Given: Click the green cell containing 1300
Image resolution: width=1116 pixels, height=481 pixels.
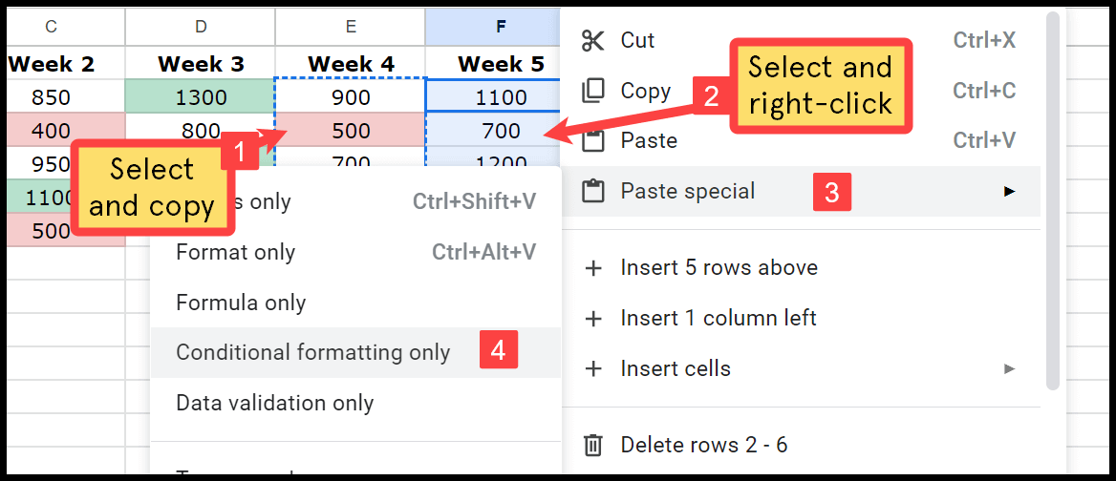Looking at the screenshot, I should [201, 96].
